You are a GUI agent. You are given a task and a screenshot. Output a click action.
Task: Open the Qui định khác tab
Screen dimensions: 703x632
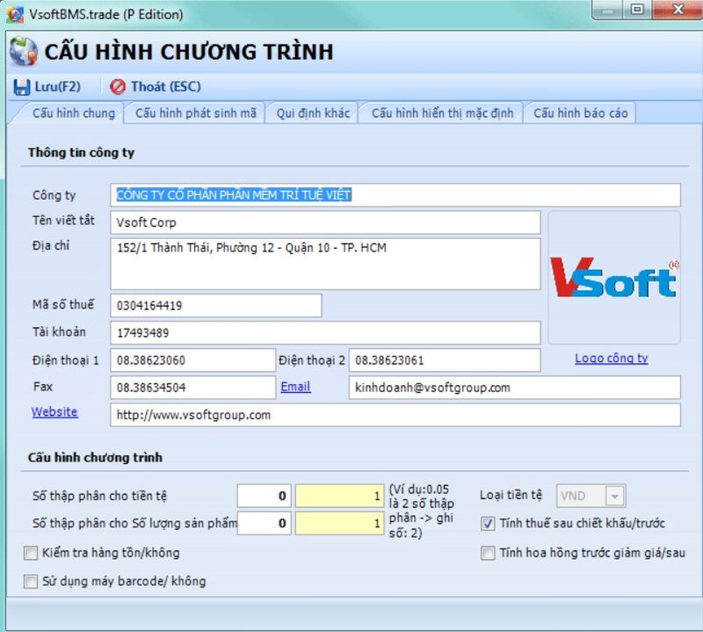[x=313, y=113]
